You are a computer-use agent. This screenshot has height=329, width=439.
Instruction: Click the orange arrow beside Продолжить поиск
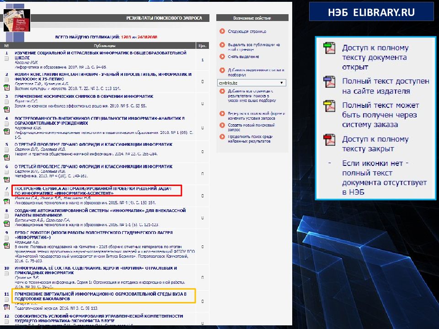click(x=222, y=137)
